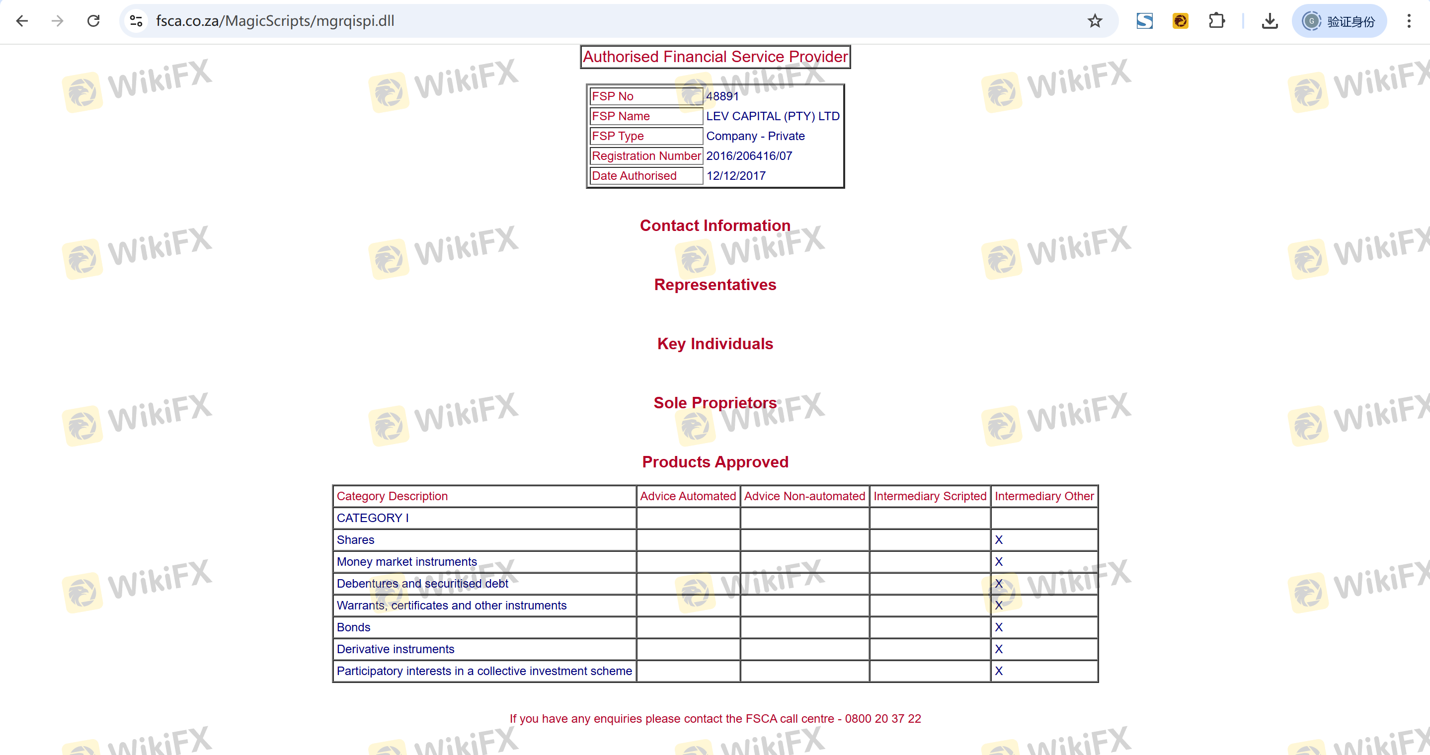The width and height of the screenshot is (1430, 755).
Task: Reload the FSCA page
Action: coord(93,21)
